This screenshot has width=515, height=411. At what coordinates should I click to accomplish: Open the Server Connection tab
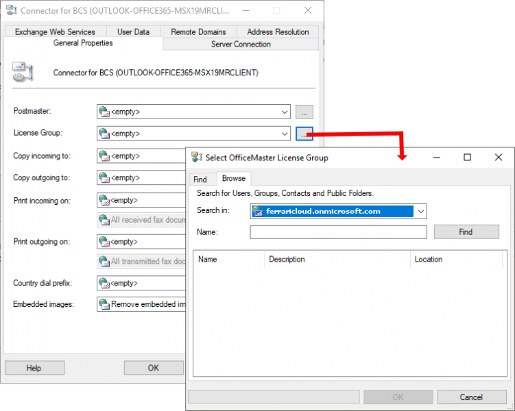(241, 45)
